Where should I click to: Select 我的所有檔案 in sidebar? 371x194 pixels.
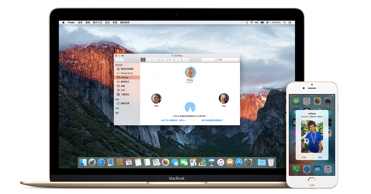pyautogui.click(x=127, y=69)
